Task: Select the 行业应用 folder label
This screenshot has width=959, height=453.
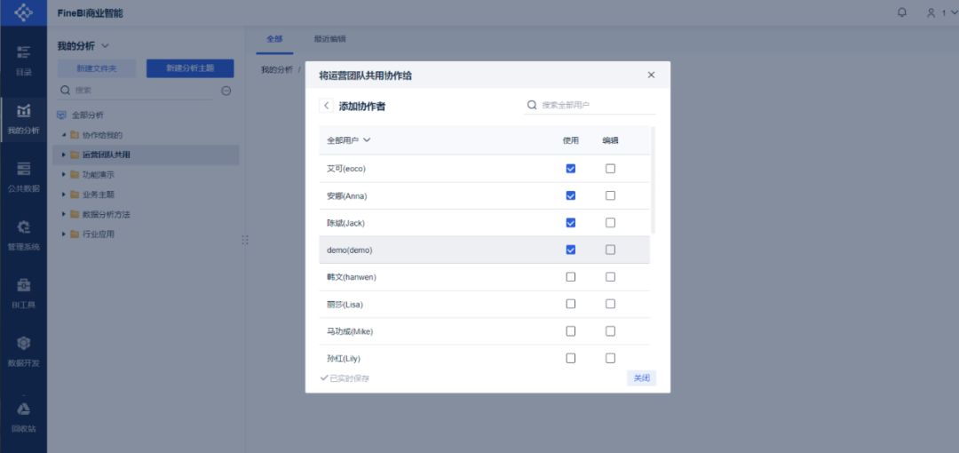Action: click(99, 234)
